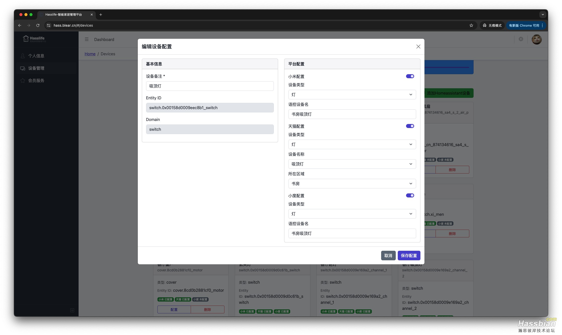Close the 编辑设备配置 dialog
Screen dimensions: 562x335
(x=418, y=47)
